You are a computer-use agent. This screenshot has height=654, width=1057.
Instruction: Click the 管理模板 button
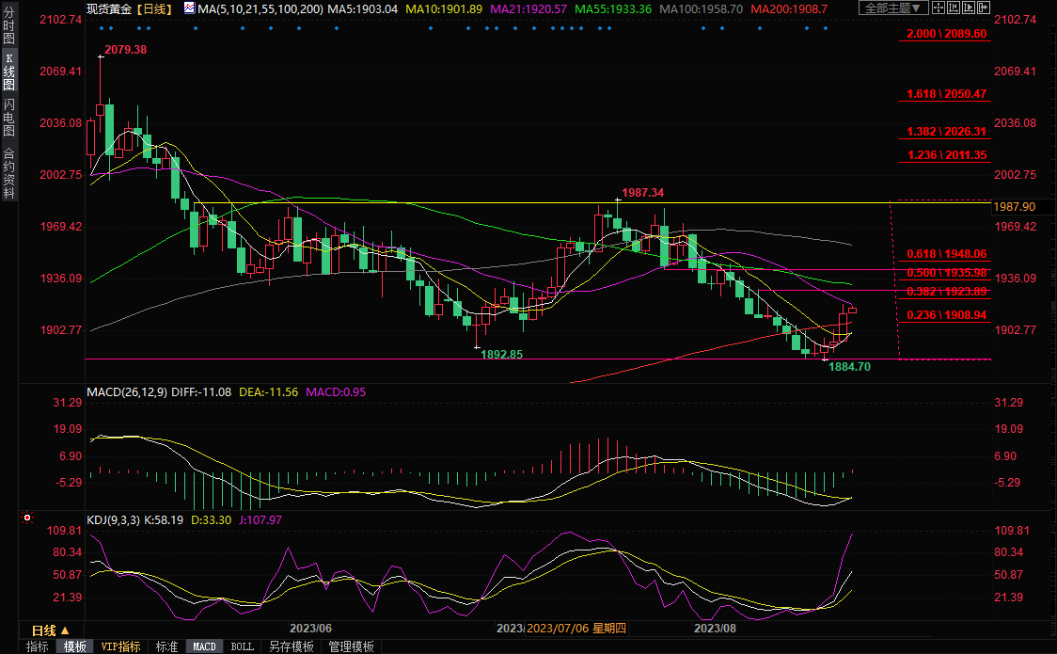click(350, 646)
